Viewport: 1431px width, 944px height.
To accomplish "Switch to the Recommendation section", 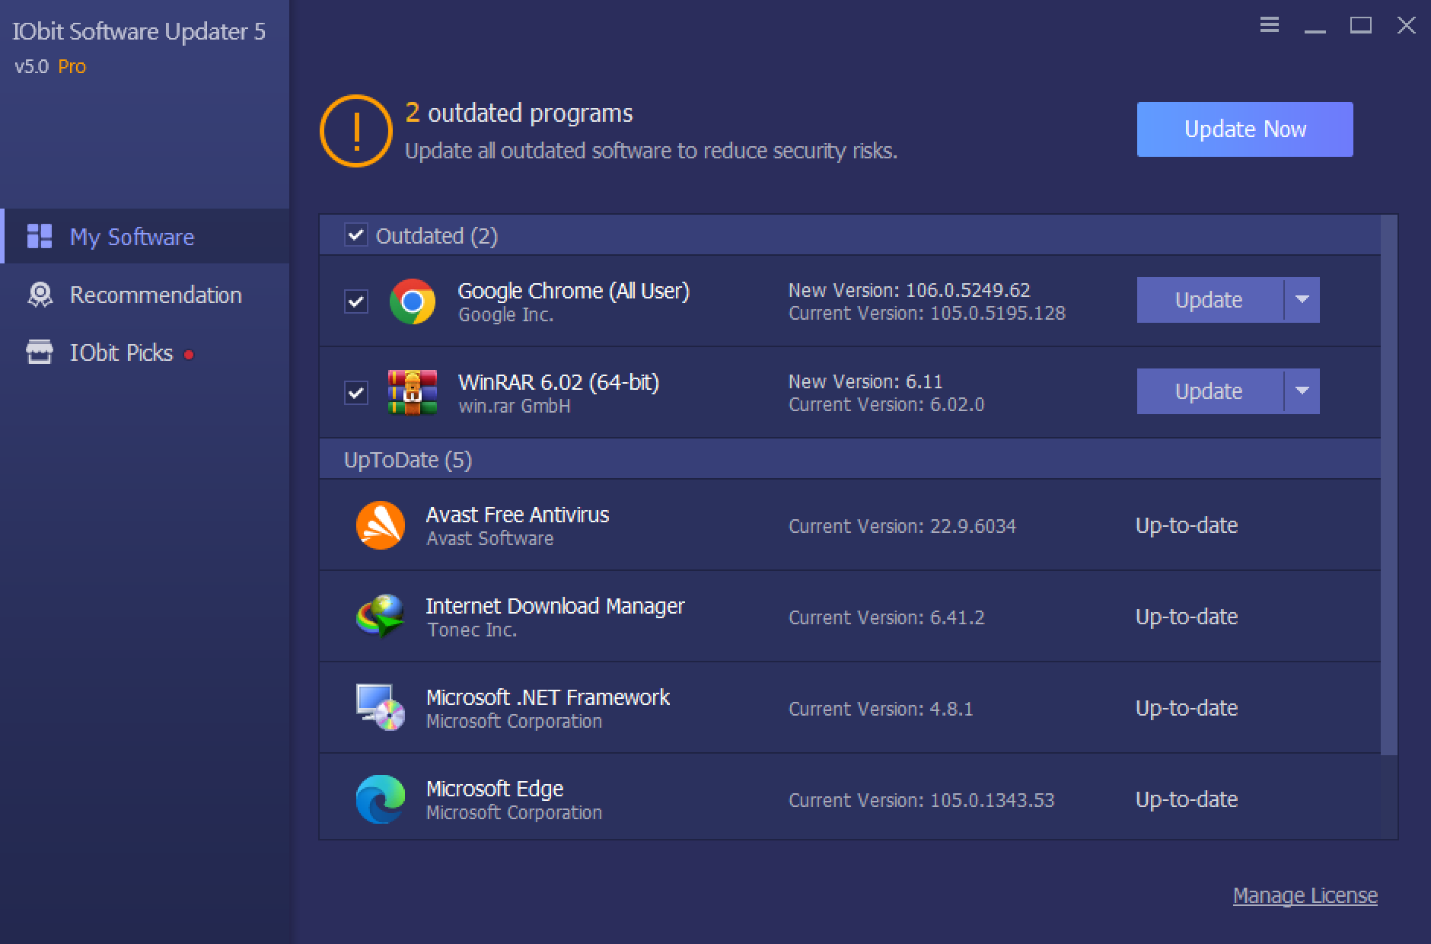I will 145,295.
